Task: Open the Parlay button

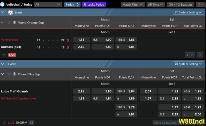Action: tap(72, 5)
